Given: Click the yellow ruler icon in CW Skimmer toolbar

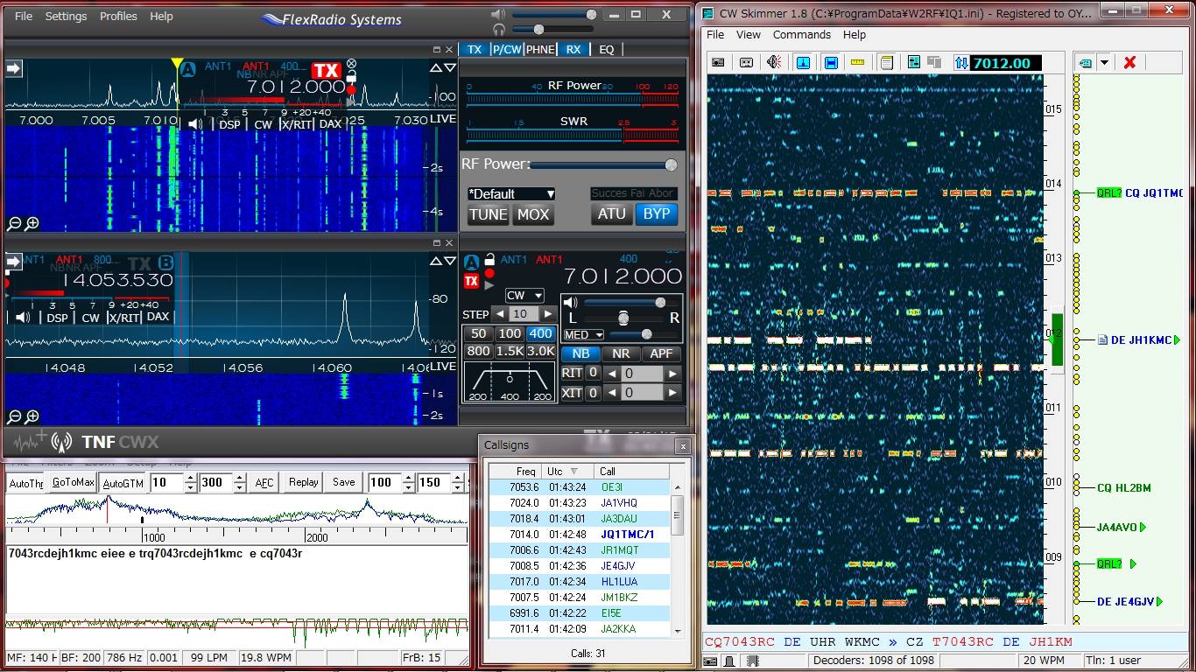Looking at the screenshot, I should (x=858, y=62).
